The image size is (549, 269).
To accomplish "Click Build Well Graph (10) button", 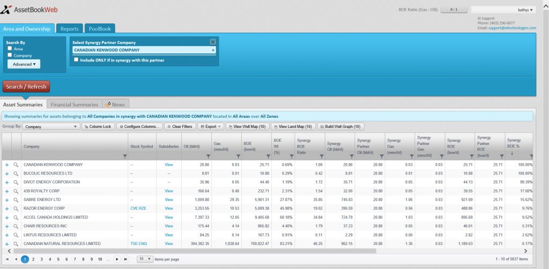I will 340,127.
